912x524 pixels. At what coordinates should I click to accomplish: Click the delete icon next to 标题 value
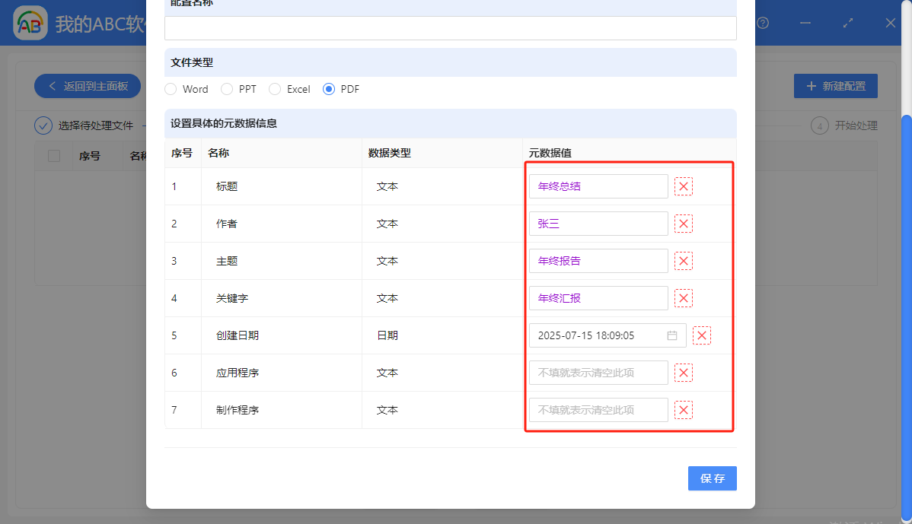click(x=683, y=186)
